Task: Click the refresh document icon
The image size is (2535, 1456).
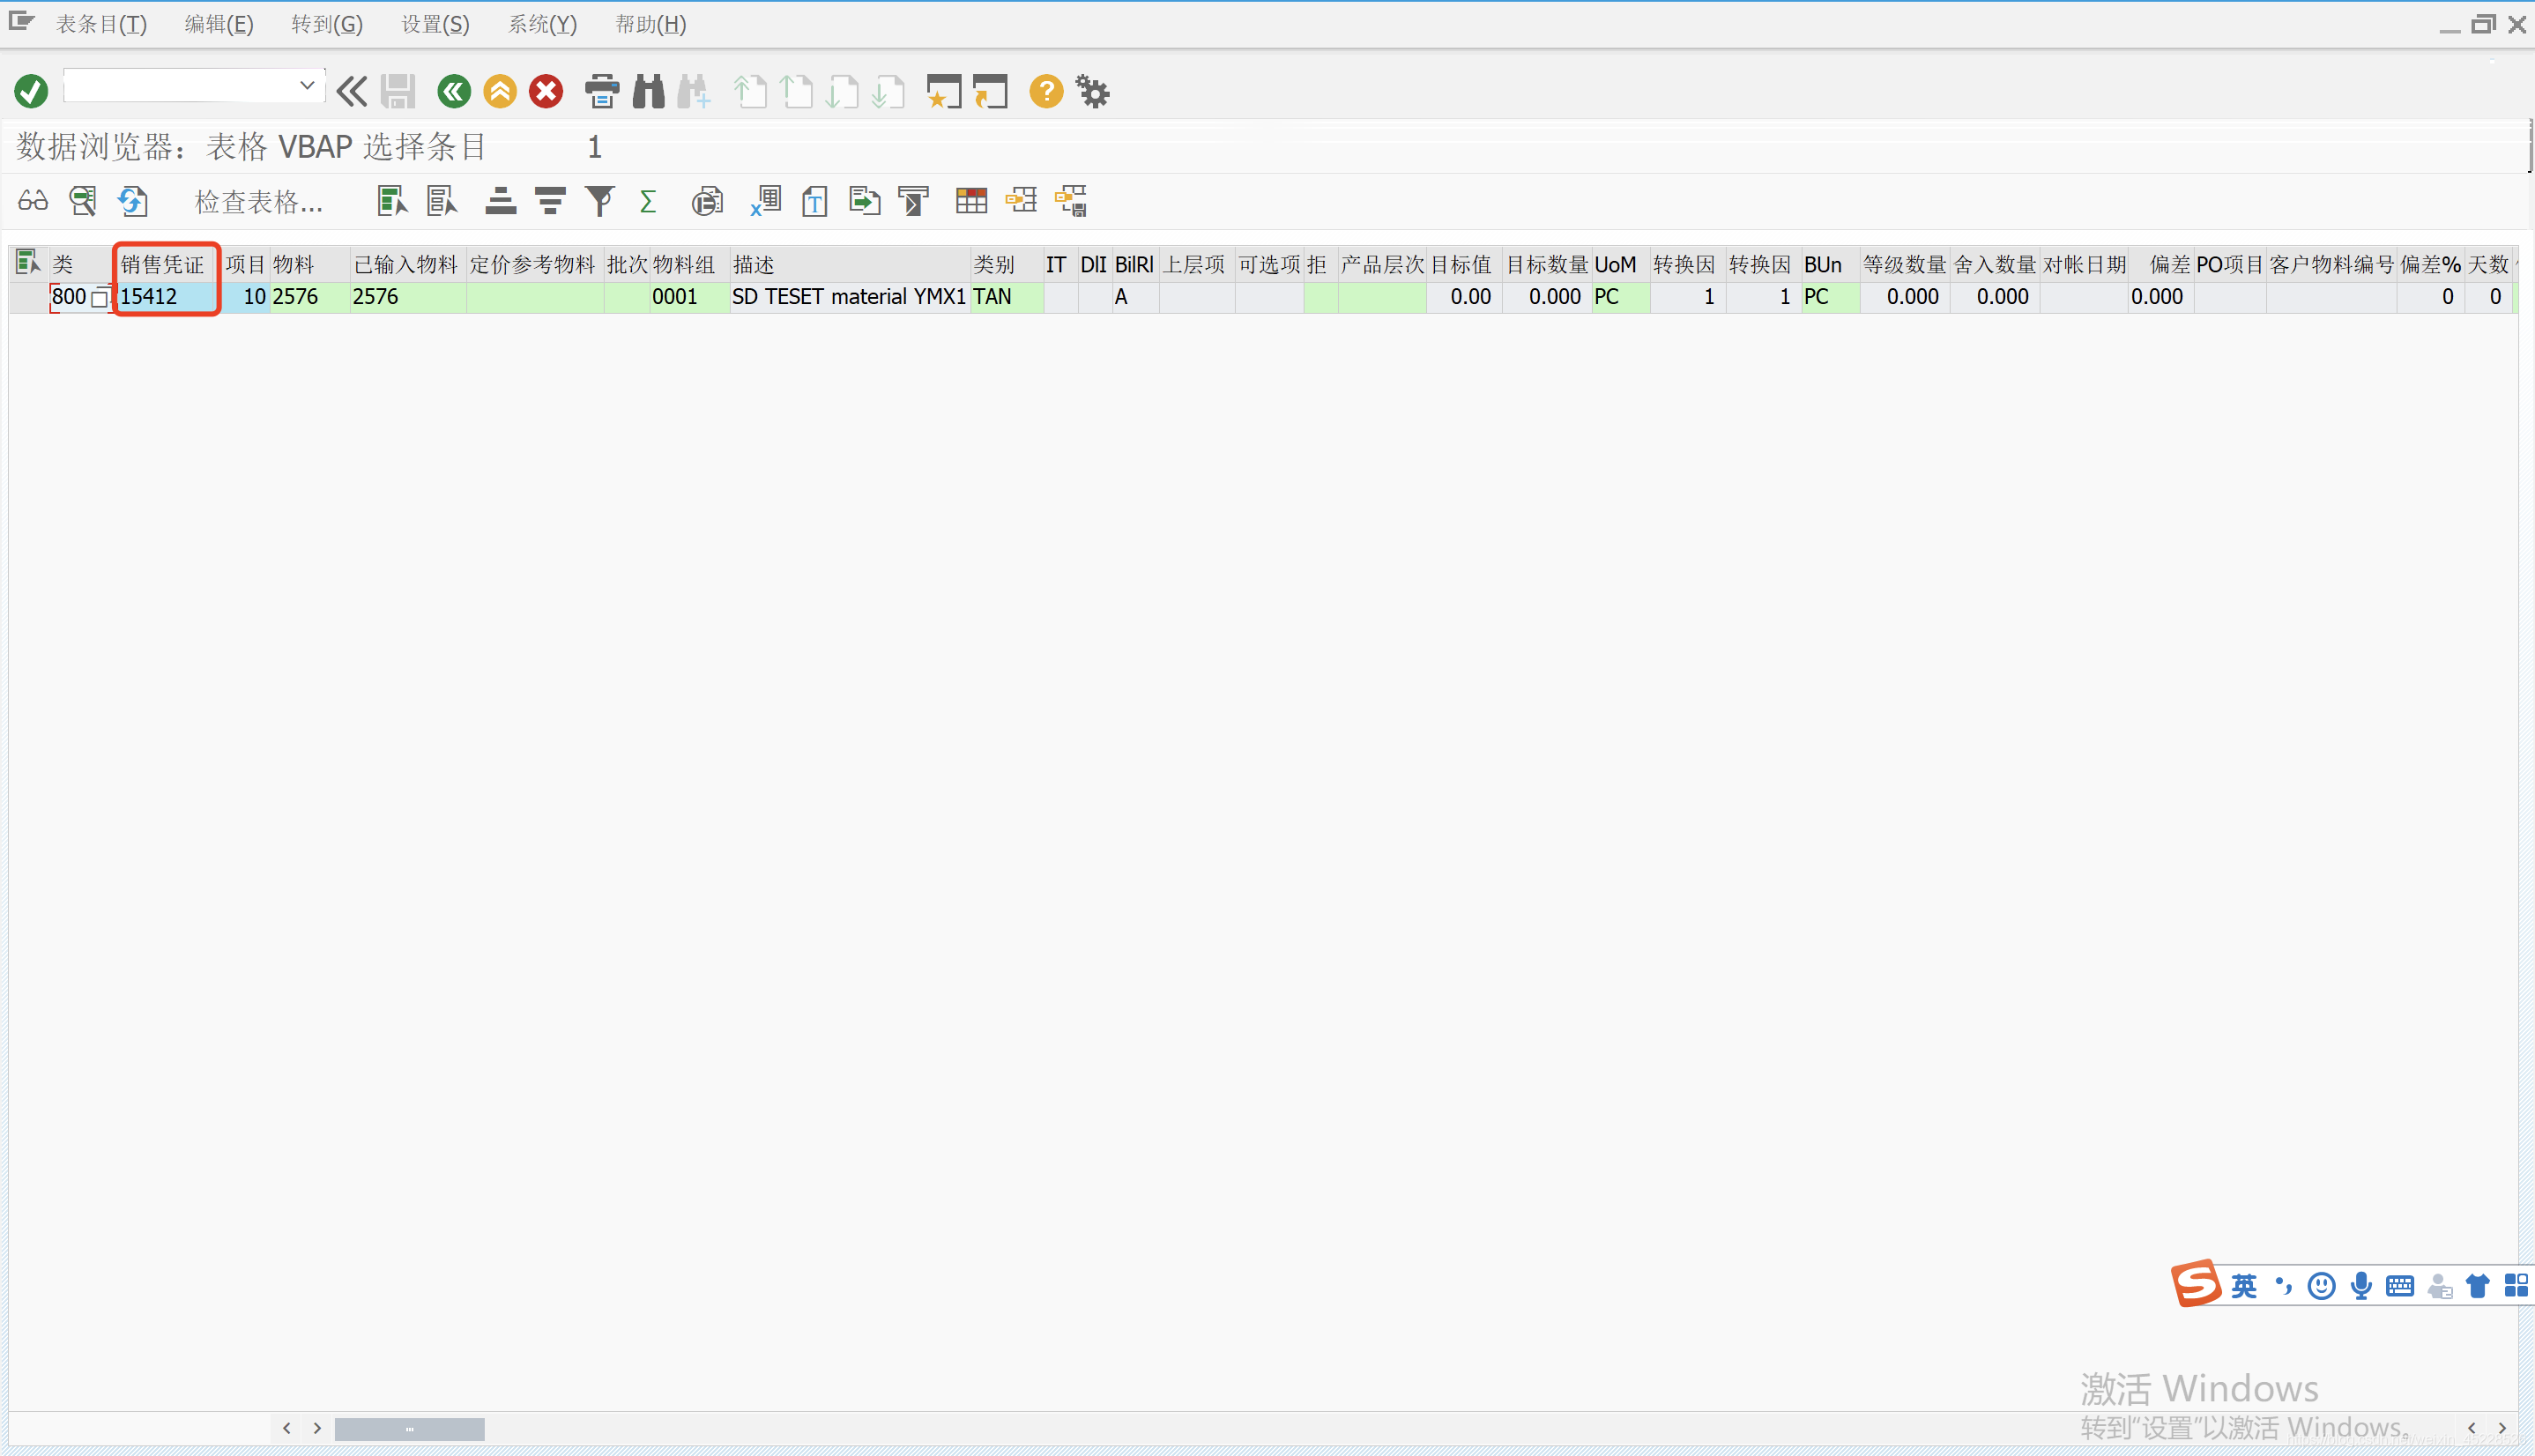Action: click(132, 201)
